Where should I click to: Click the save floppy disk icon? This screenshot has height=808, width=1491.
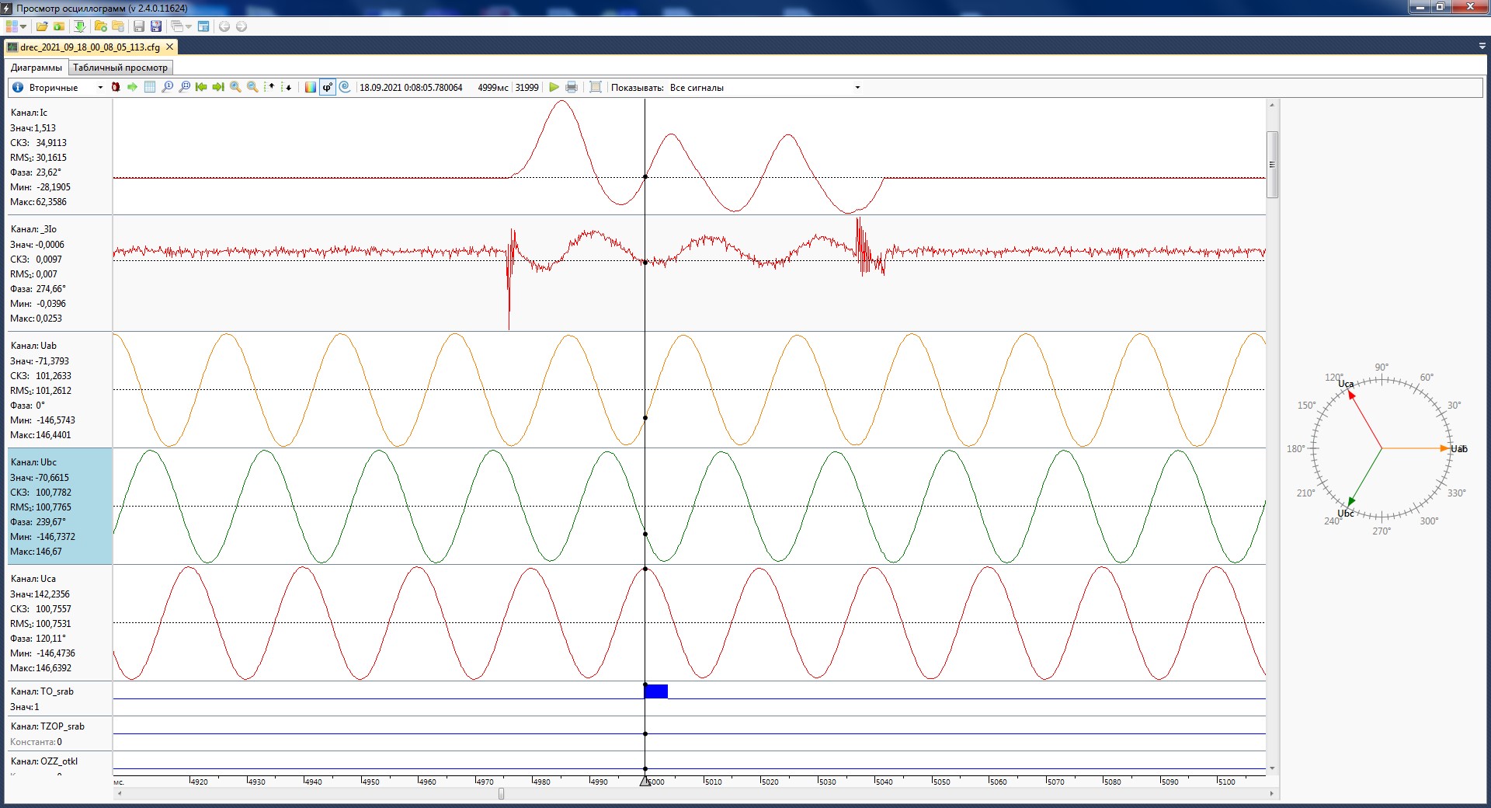pyautogui.click(x=139, y=26)
